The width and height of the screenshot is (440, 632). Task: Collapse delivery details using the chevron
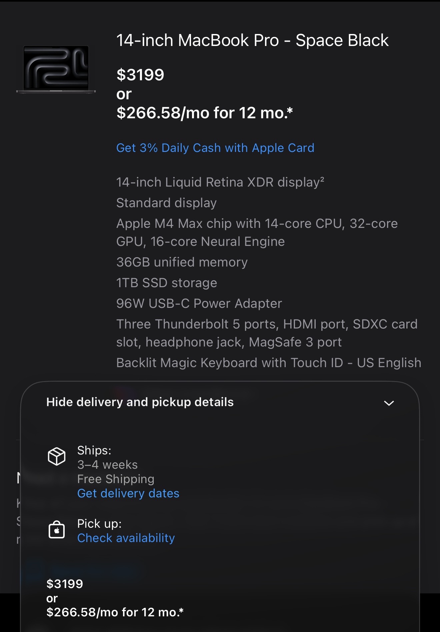pyautogui.click(x=389, y=403)
